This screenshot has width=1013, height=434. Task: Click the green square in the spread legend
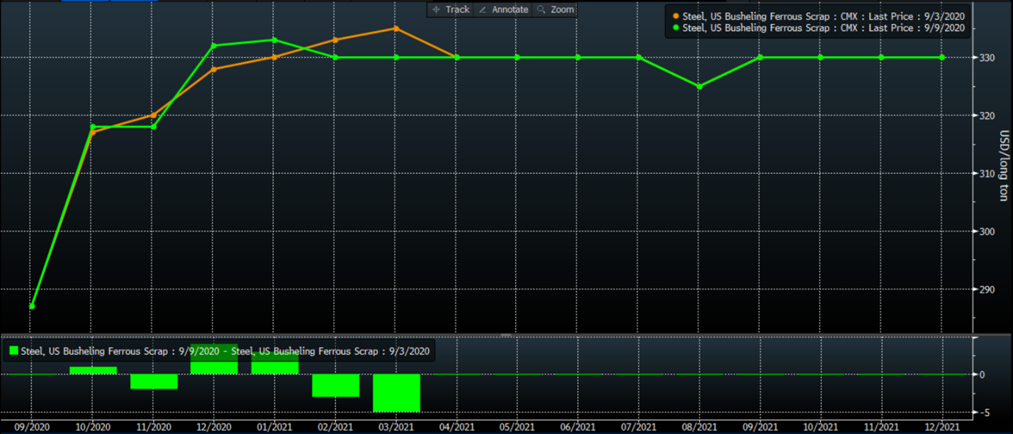point(13,350)
